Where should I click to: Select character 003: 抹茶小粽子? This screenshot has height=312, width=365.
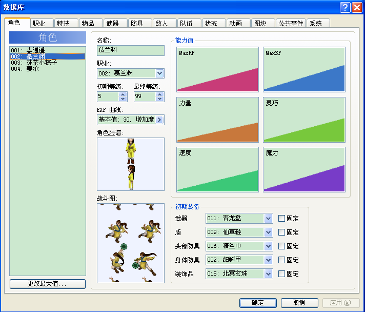48,63
